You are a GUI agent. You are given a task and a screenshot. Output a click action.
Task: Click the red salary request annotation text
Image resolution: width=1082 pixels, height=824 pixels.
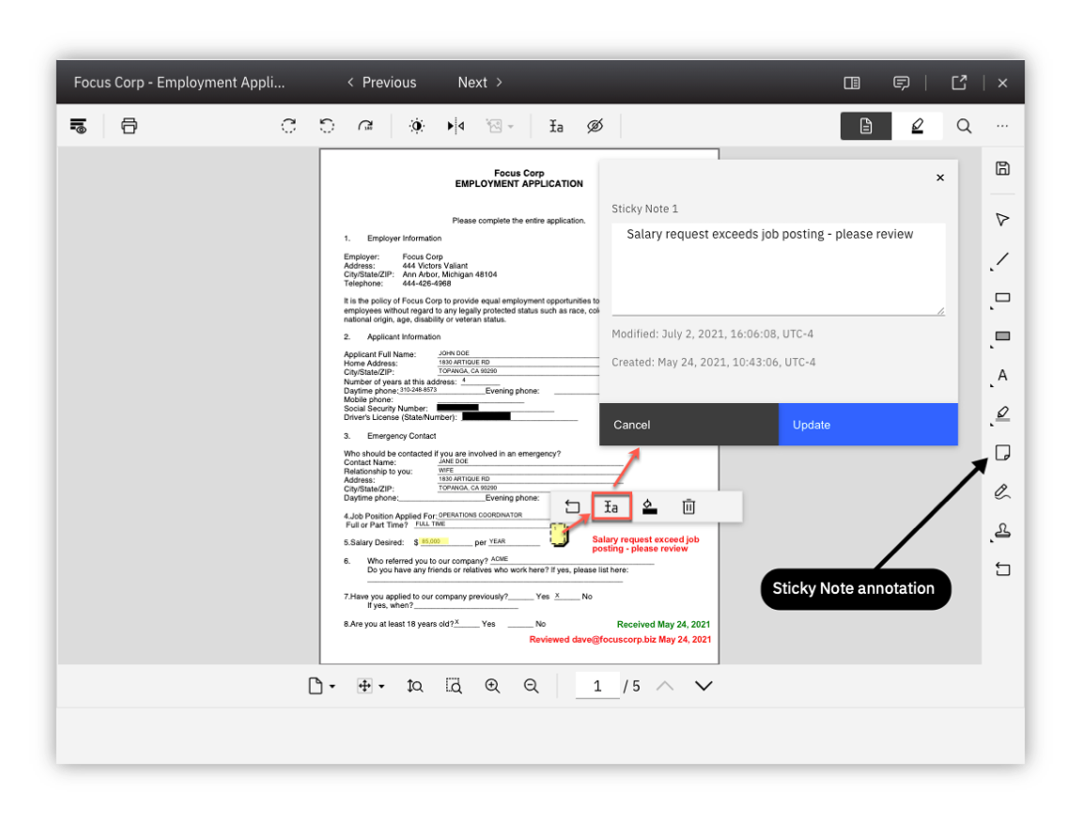(645, 544)
